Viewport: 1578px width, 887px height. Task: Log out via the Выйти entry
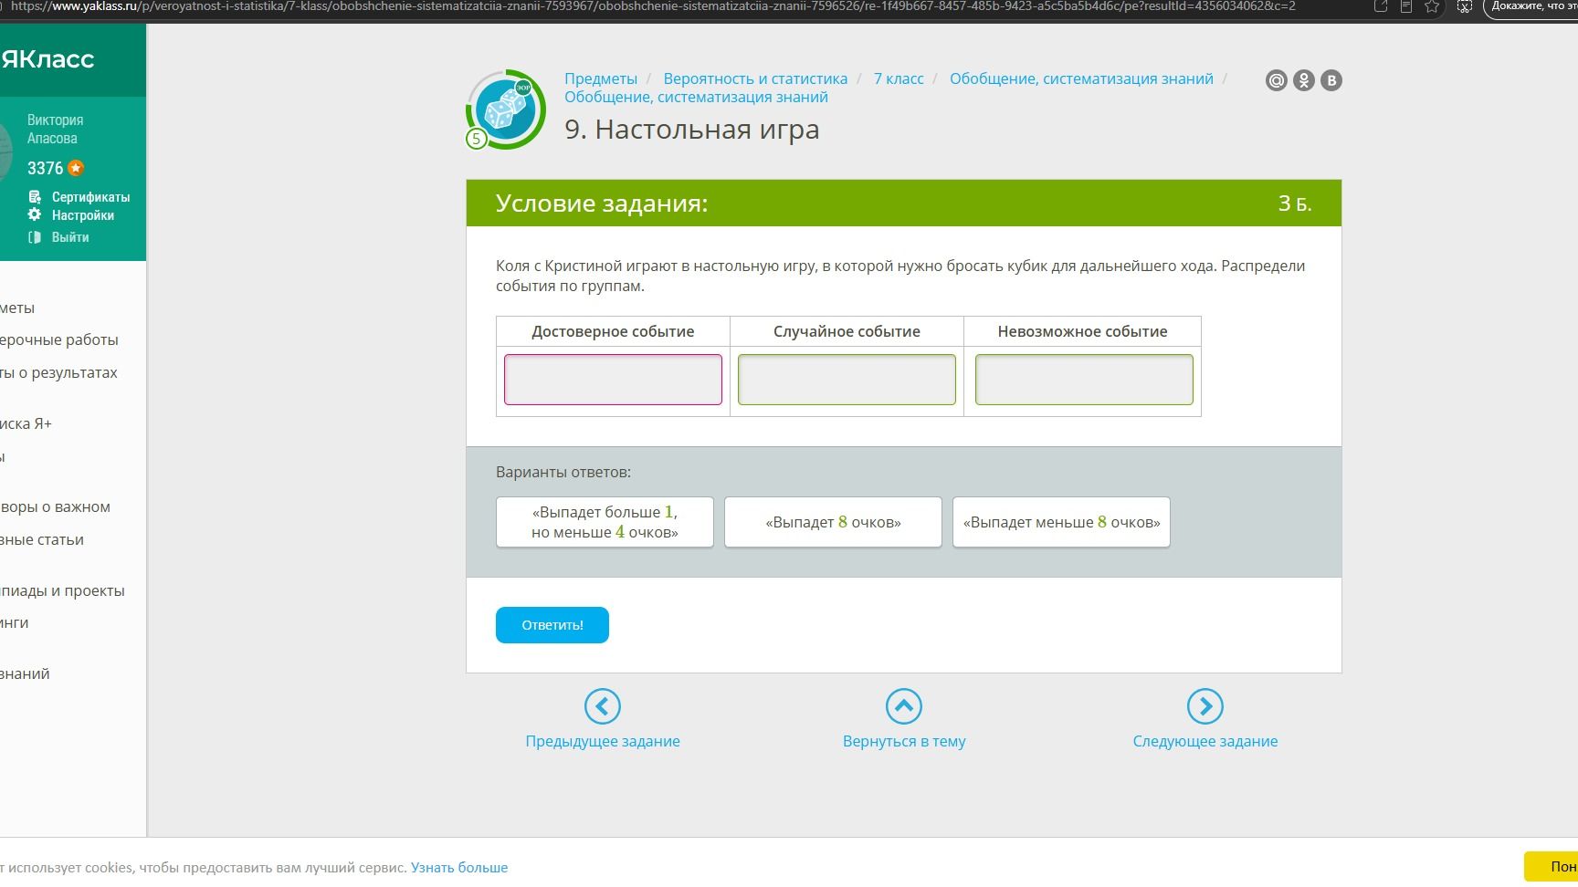pos(59,237)
